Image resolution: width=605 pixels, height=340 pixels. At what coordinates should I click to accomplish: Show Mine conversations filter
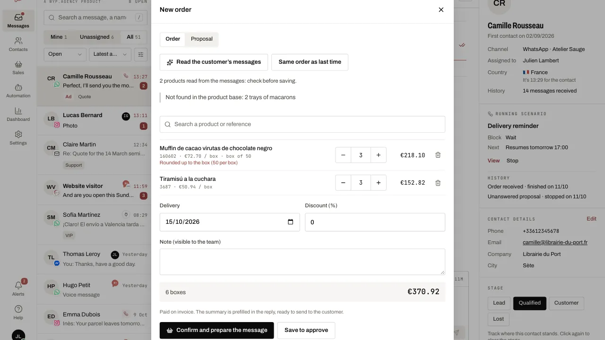pos(59,37)
